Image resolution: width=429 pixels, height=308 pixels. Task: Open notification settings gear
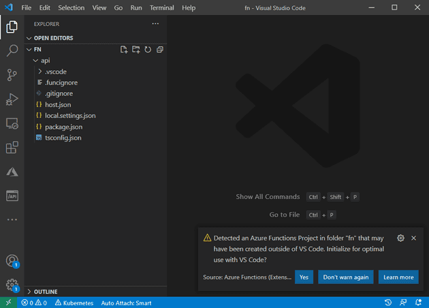pyautogui.click(x=400, y=238)
